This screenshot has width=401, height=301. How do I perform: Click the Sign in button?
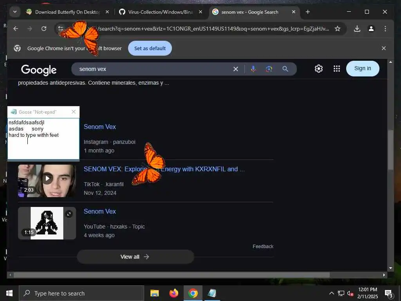[x=363, y=68]
